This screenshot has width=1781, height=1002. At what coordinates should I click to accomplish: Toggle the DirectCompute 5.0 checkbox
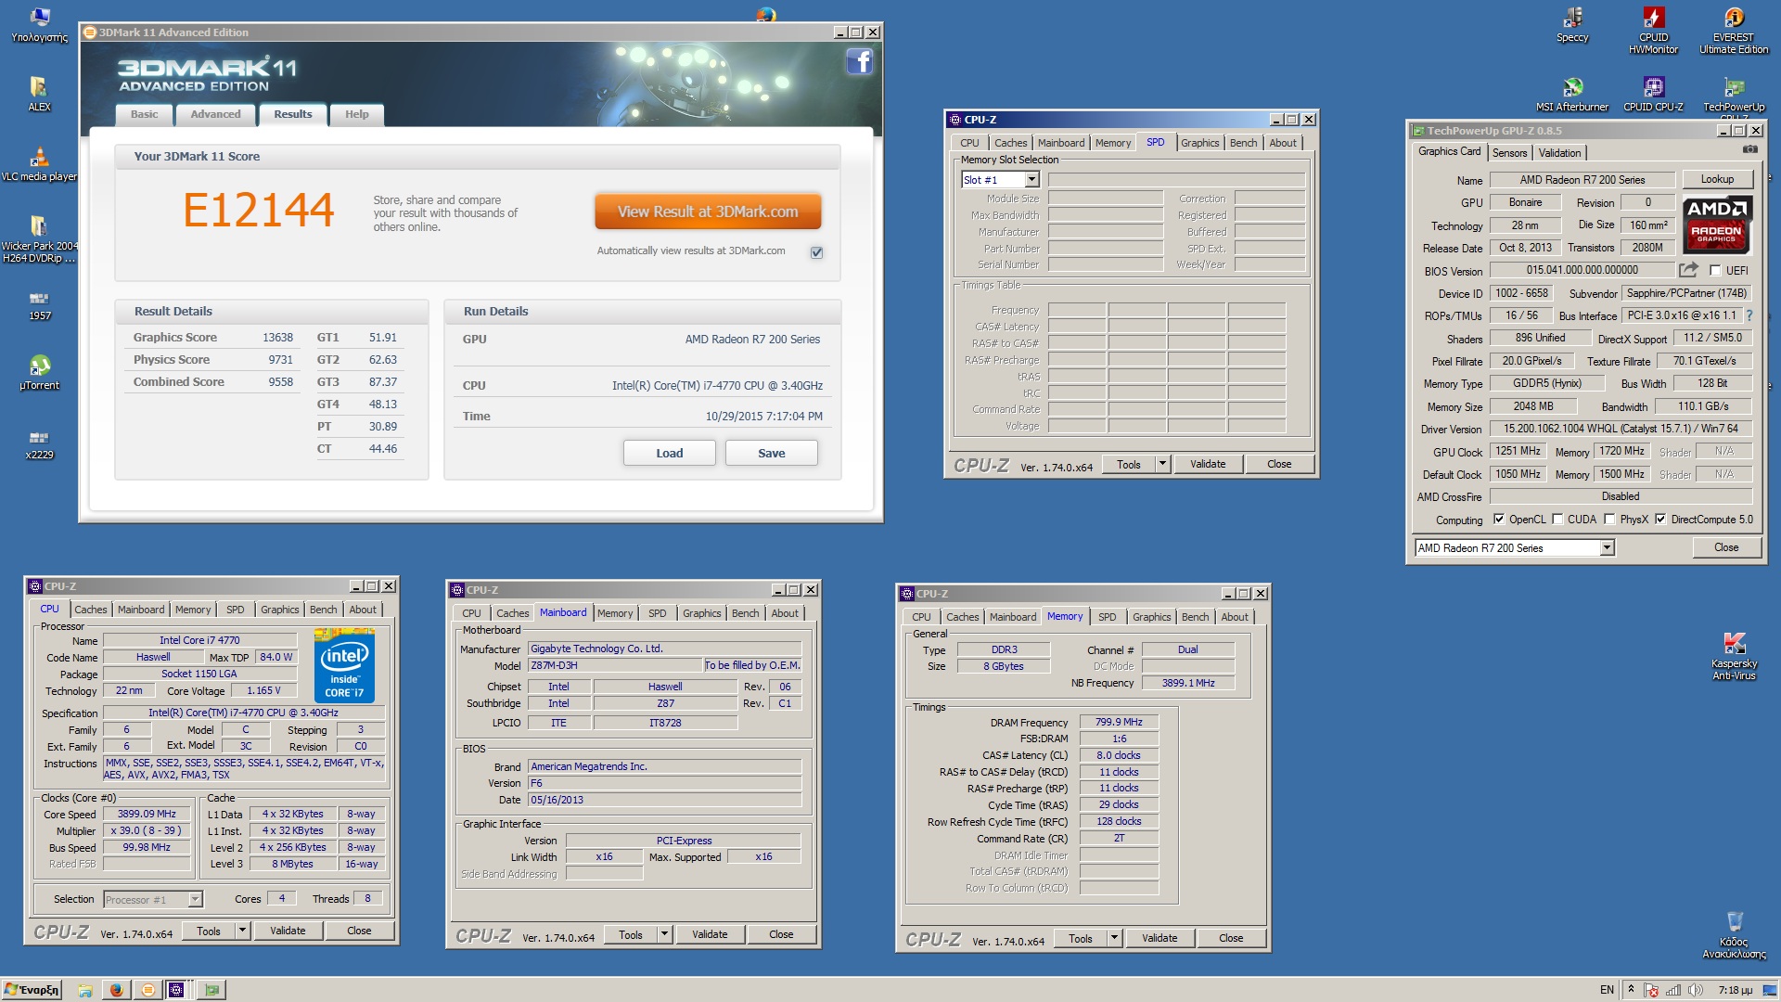click(x=1660, y=520)
